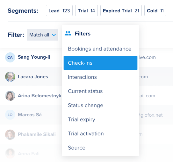Select the Expired Trial segment

(121, 10)
